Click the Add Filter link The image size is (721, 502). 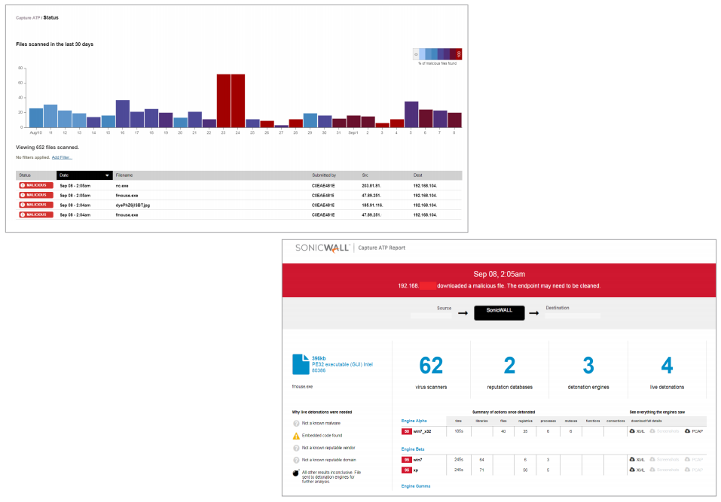coord(62,157)
